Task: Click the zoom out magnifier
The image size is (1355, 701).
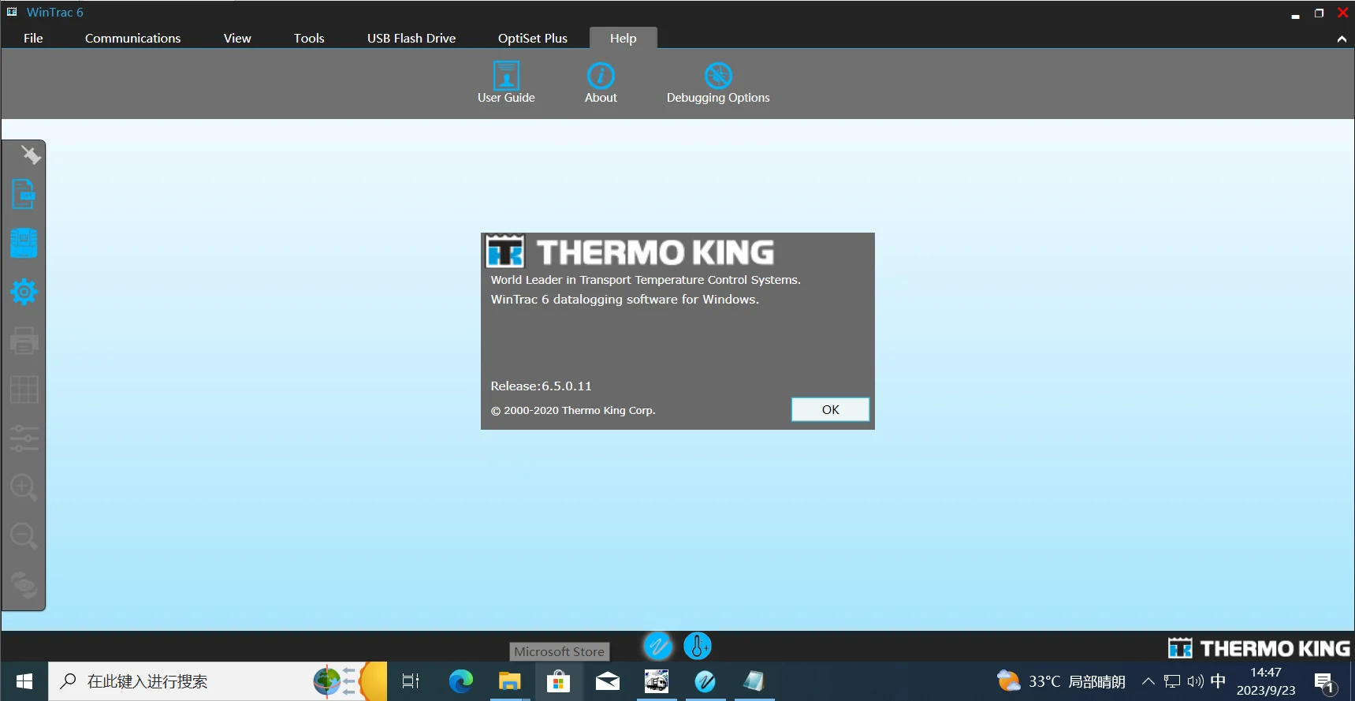Action: tap(24, 536)
